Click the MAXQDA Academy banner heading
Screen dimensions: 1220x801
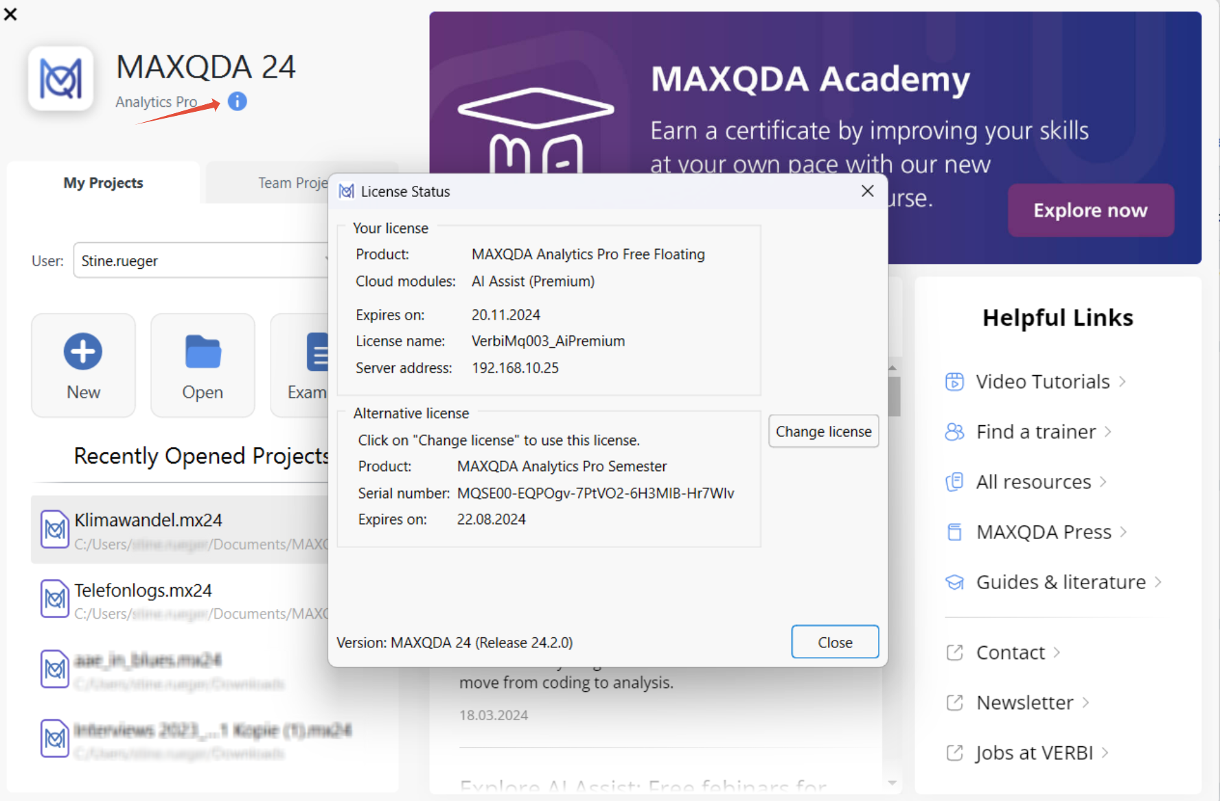tap(810, 79)
